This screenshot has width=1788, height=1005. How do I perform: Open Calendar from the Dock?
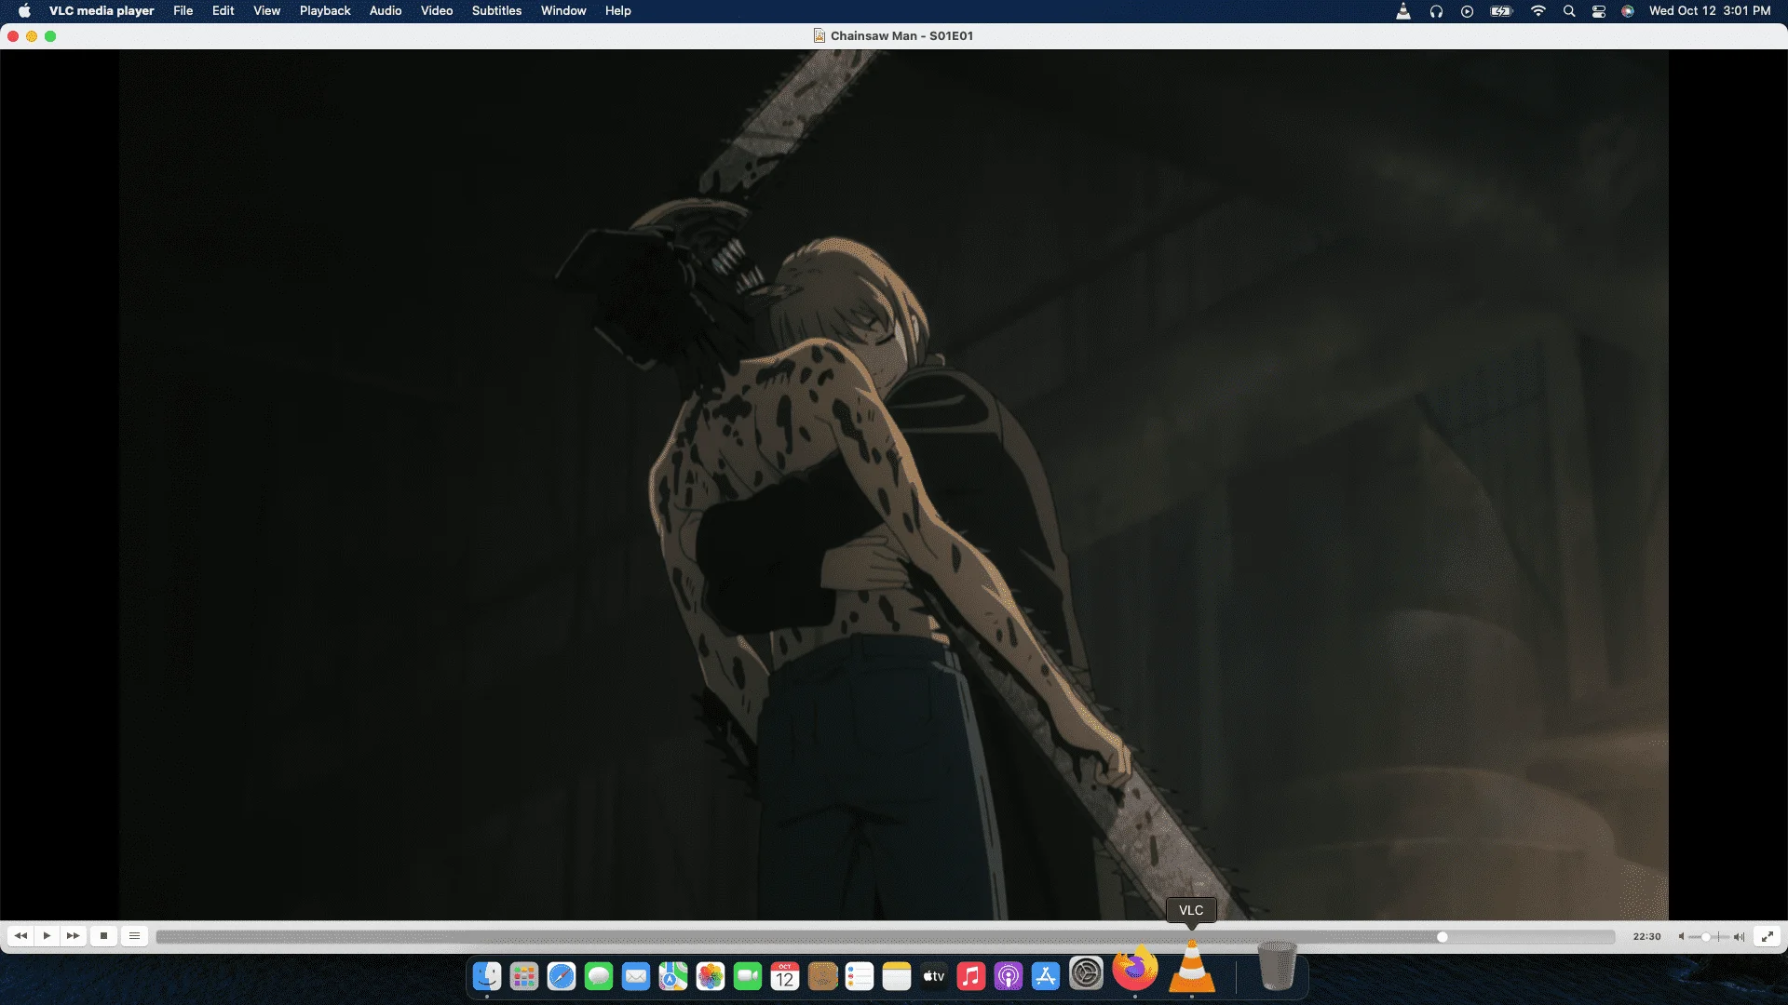(x=785, y=976)
